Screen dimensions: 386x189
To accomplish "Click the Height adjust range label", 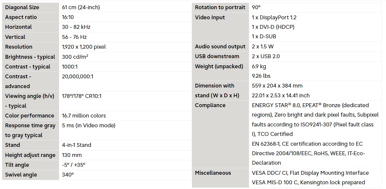I will [x=31, y=155].
